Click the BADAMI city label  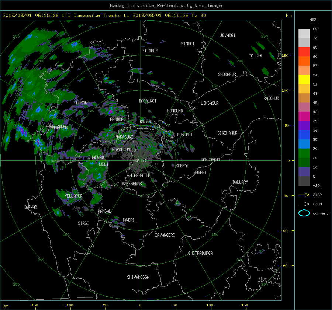point(146,122)
